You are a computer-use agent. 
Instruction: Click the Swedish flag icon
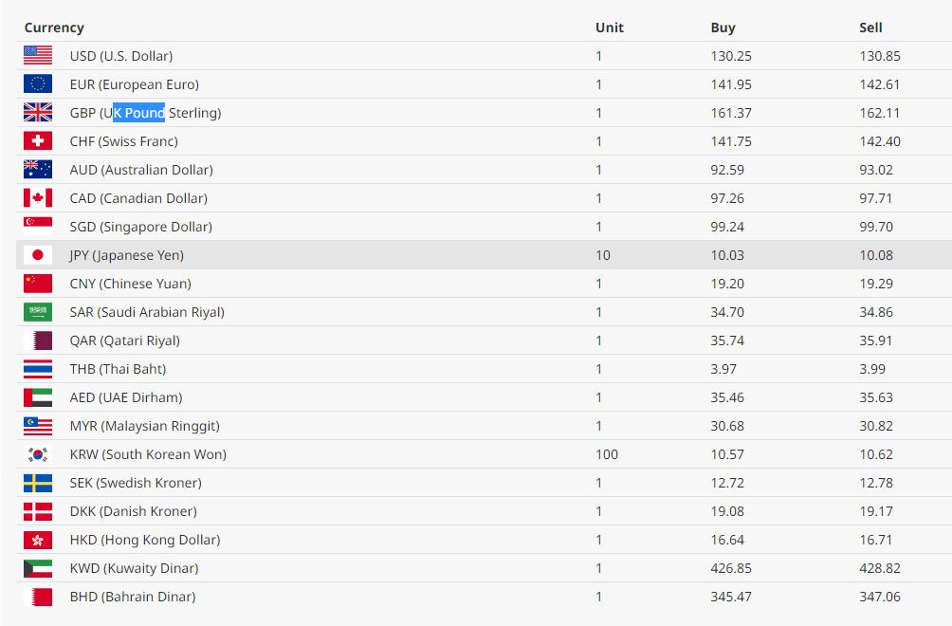coord(38,483)
